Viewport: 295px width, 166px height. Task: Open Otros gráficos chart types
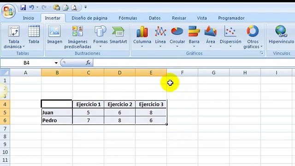click(x=253, y=37)
